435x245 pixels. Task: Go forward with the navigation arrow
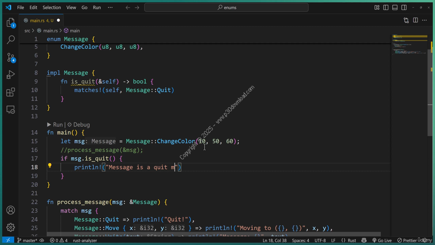click(137, 7)
